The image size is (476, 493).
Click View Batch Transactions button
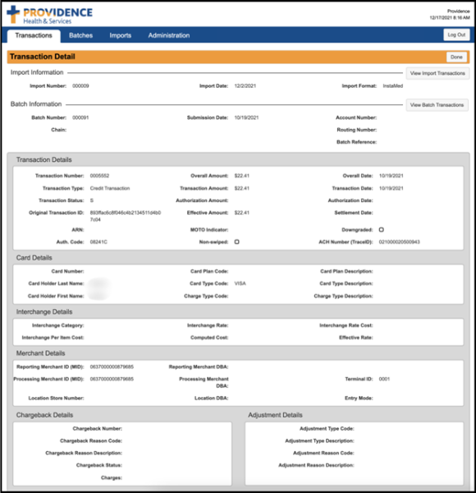(437, 105)
